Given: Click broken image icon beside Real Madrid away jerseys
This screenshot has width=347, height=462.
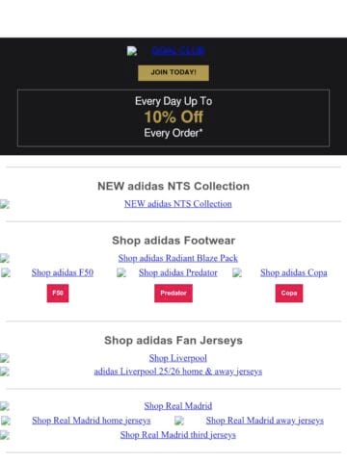Looking at the screenshot, I should 179,421.
